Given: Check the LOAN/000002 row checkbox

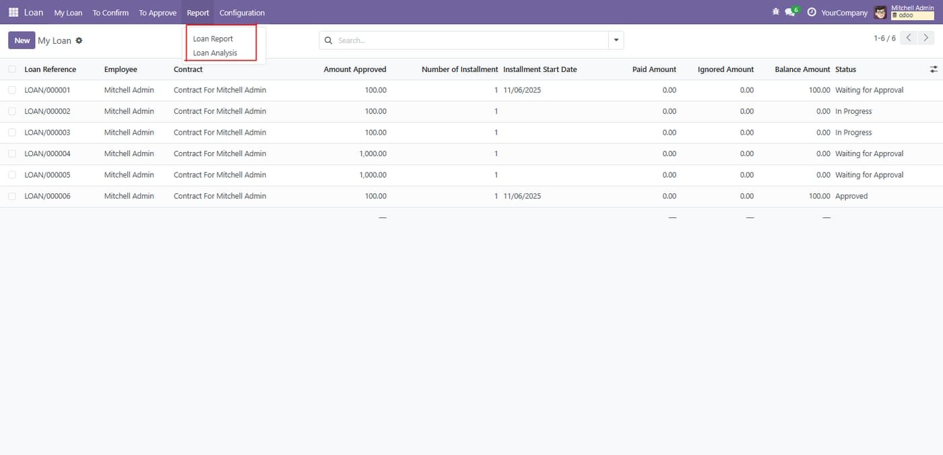Looking at the screenshot, I should click(12, 111).
